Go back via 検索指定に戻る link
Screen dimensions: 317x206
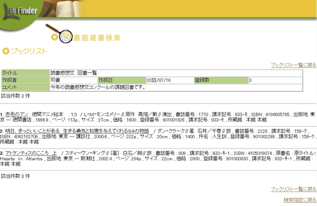point(299,199)
